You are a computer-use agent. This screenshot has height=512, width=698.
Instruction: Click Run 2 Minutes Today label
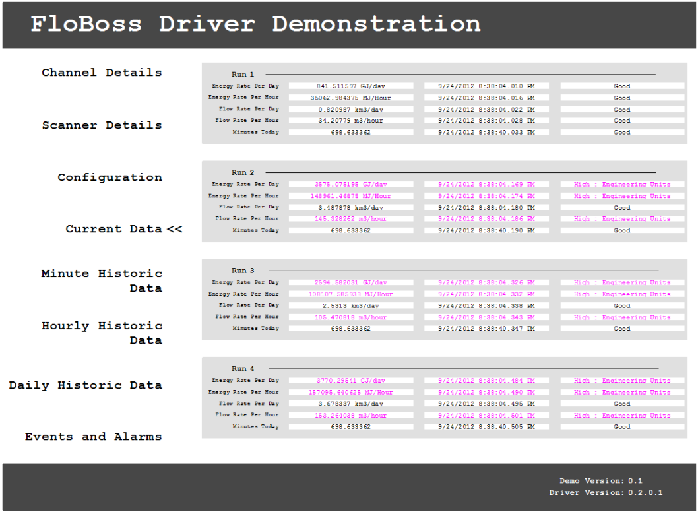(255, 230)
